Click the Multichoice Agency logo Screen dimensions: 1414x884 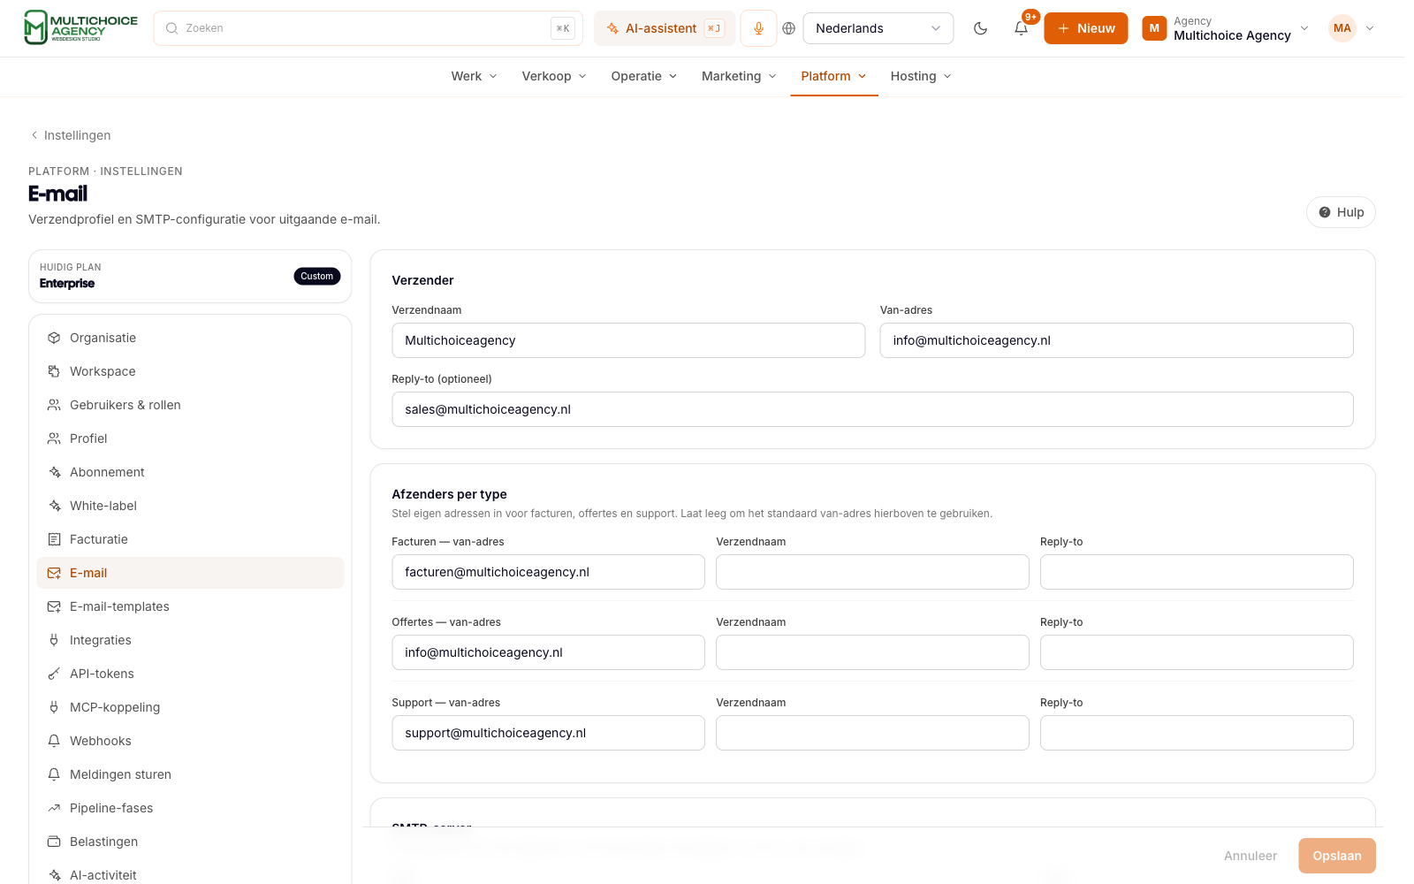point(81,27)
